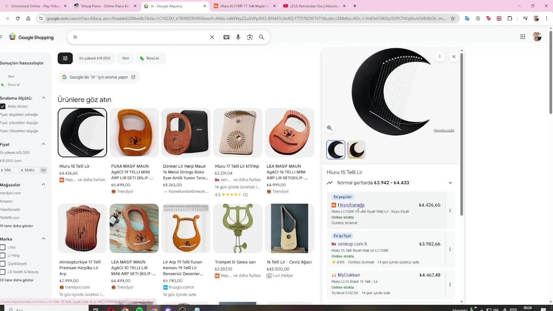Image resolution: width=553 pixels, height=311 pixels.
Task: Collapse the Mağazalar filter section
Action: (44, 184)
